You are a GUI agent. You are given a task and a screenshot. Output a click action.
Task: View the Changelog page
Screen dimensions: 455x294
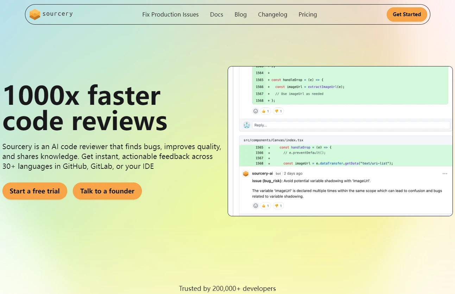[272, 14]
